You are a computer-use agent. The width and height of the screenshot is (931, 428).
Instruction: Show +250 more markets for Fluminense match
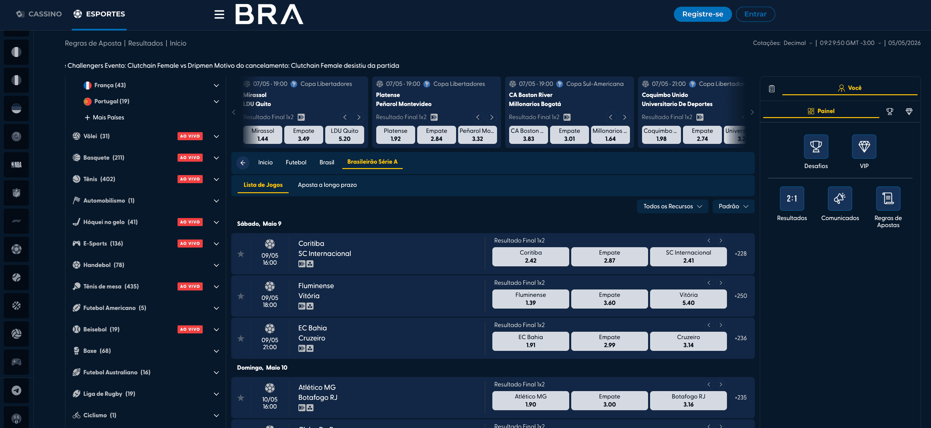click(x=740, y=296)
